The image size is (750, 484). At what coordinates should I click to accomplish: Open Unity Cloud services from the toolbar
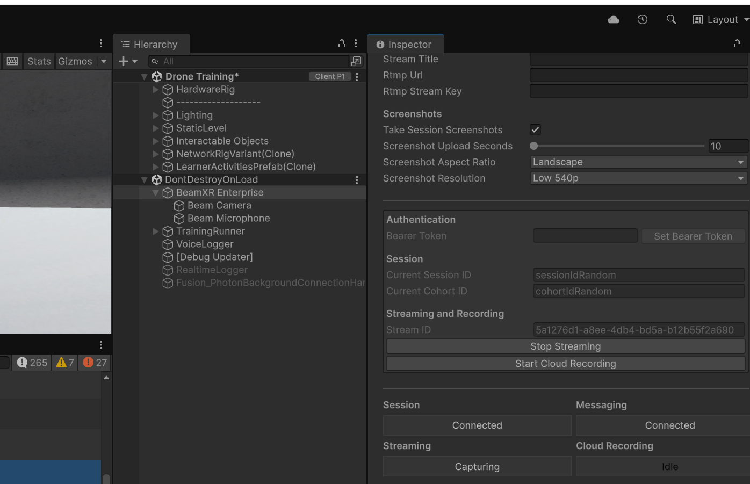pos(613,19)
